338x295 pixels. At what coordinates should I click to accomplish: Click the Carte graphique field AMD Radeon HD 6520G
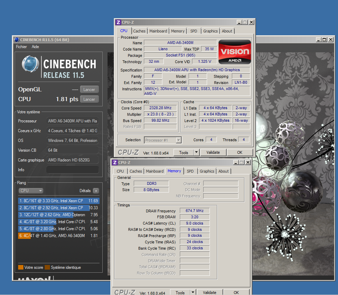(73, 160)
